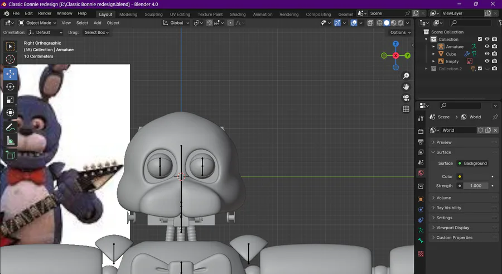
Task: Expand the Preview panel
Action: 464,142
